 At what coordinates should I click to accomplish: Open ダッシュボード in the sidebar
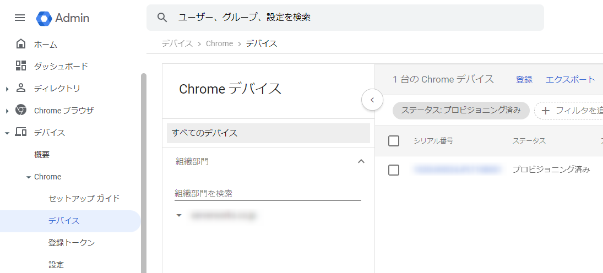[61, 67]
